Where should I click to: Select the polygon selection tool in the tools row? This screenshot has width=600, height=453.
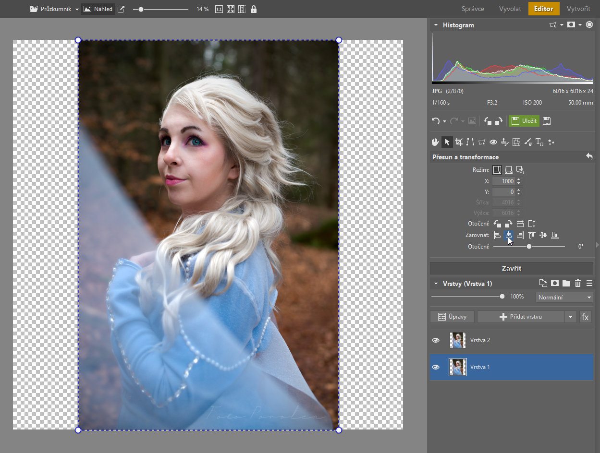tap(482, 142)
